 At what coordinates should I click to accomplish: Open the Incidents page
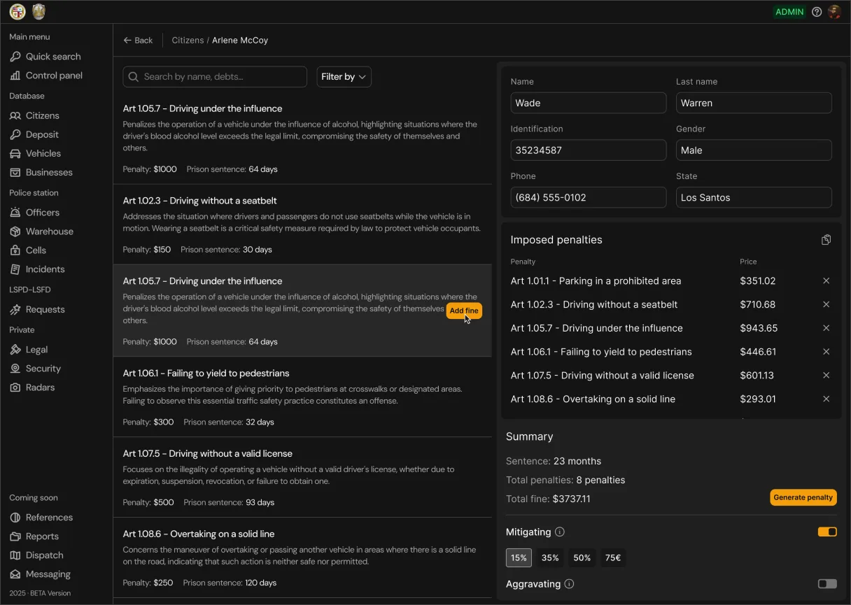[37, 269]
